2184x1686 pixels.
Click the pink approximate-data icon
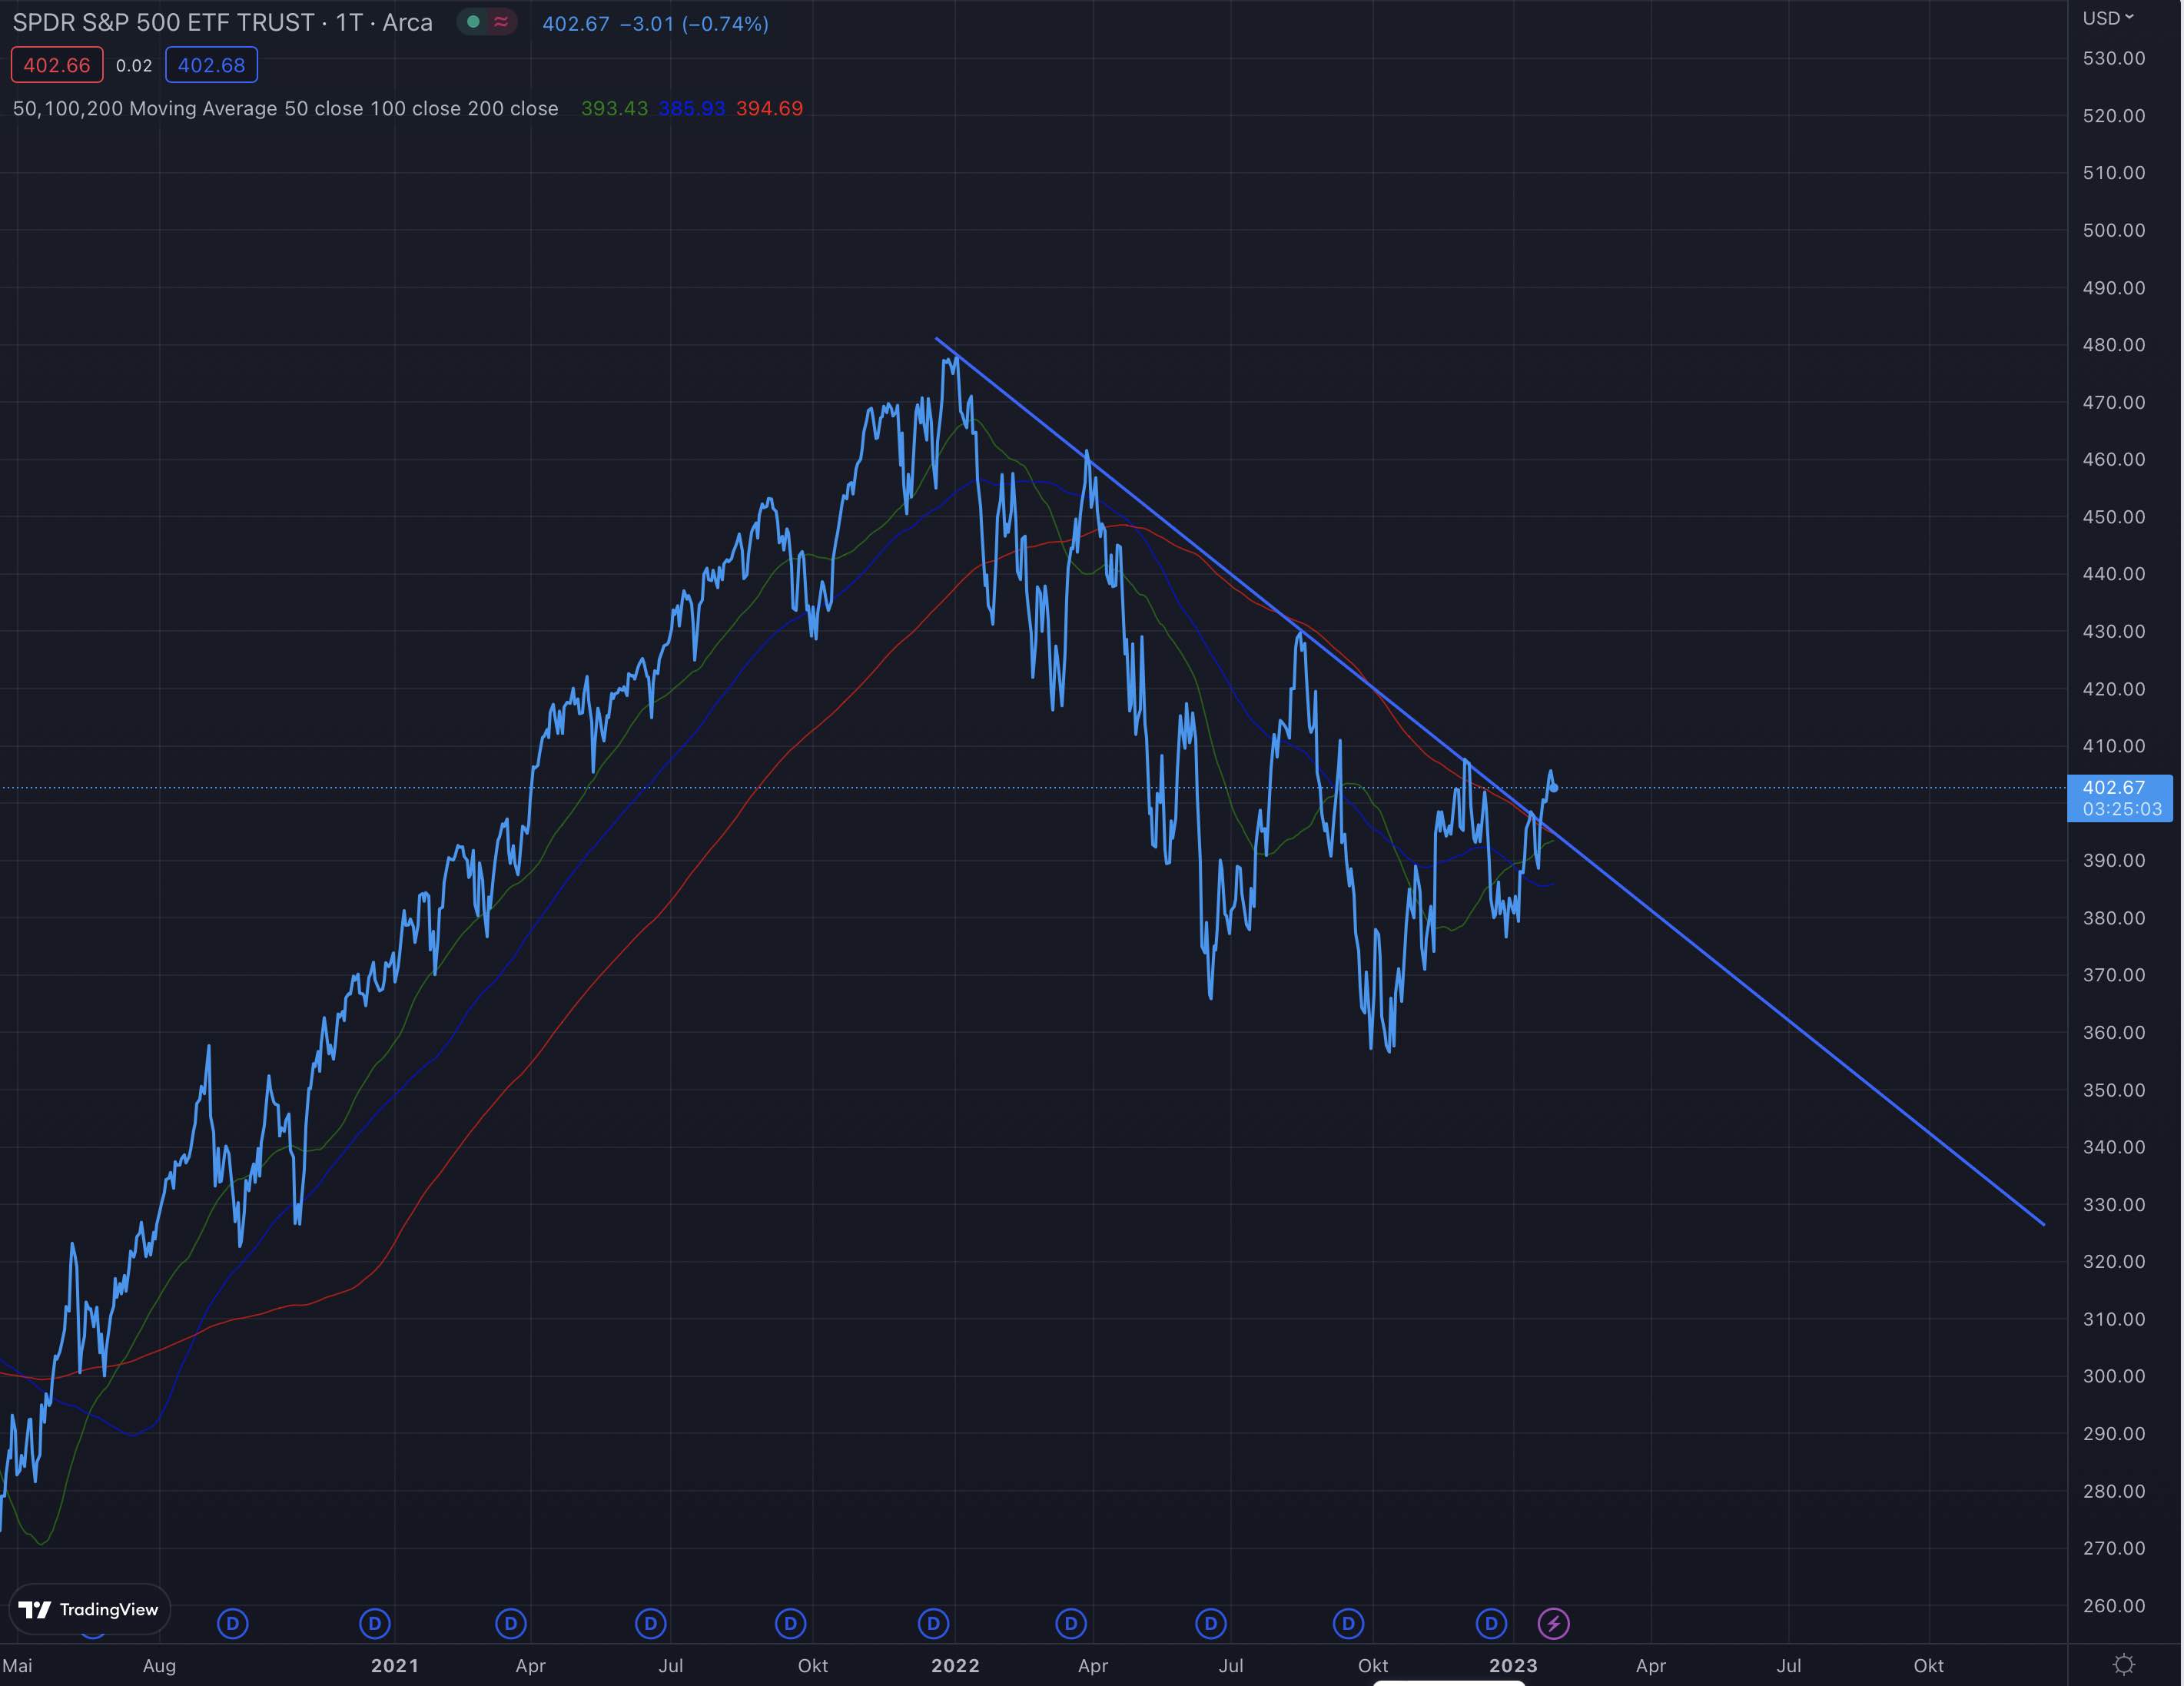click(x=501, y=22)
